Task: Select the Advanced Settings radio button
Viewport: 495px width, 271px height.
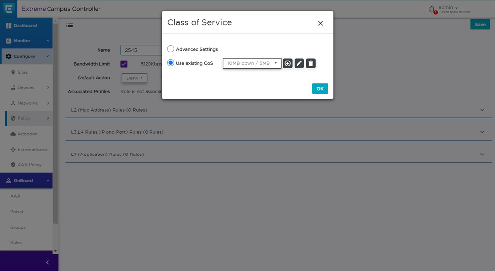Action: [171, 49]
